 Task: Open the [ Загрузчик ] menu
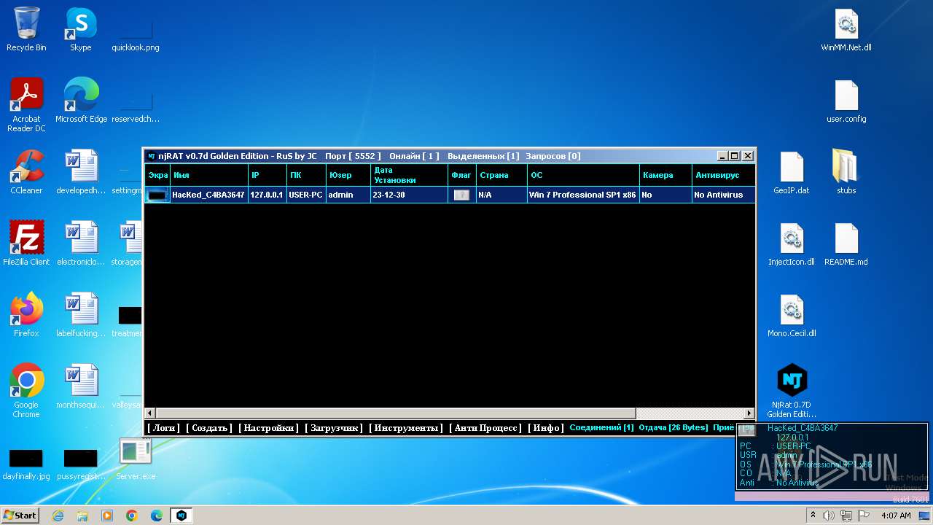click(334, 428)
